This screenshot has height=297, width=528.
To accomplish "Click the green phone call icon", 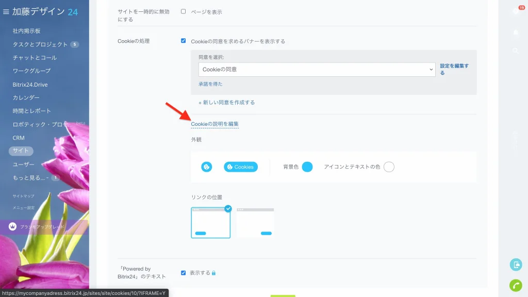I will [x=516, y=285].
